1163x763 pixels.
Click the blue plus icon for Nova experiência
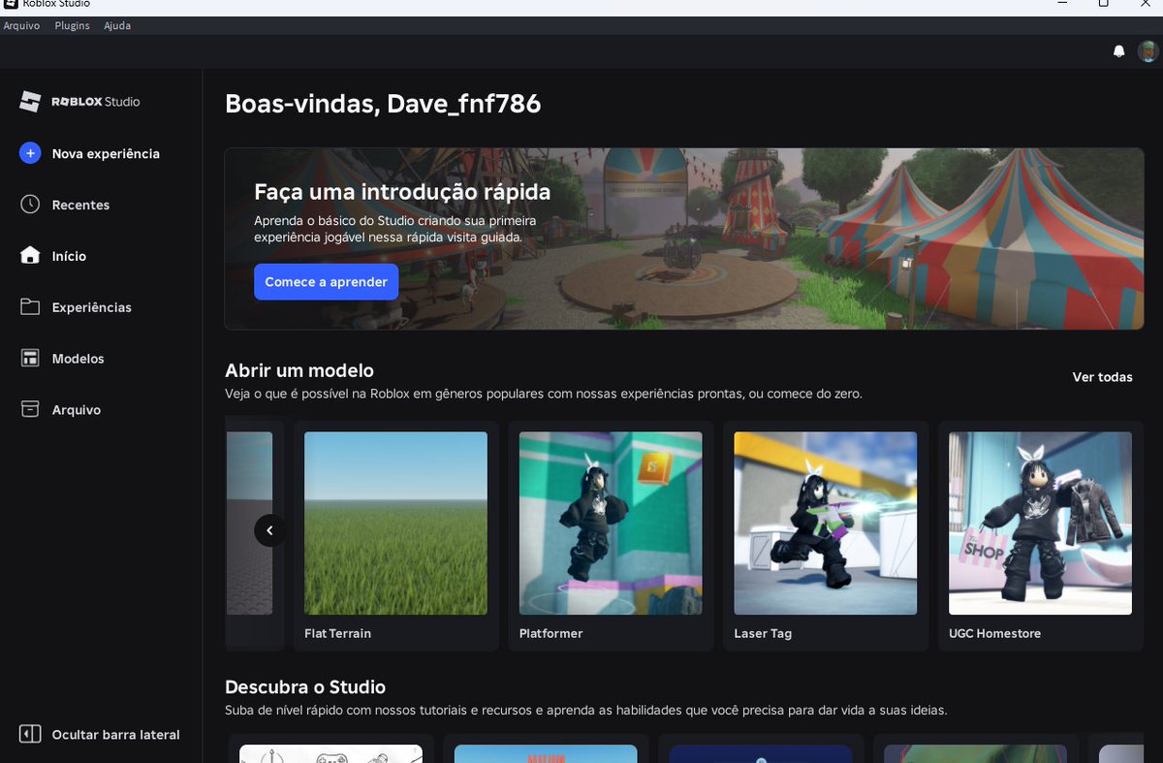tap(30, 153)
